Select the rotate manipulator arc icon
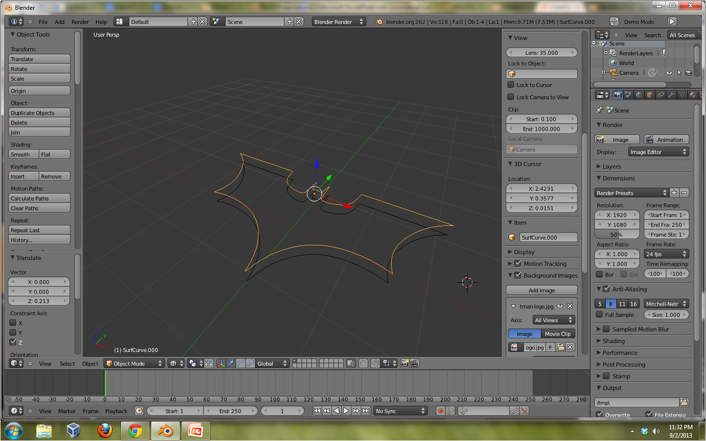This screenshot has width=706, height=441. point(240,363)
